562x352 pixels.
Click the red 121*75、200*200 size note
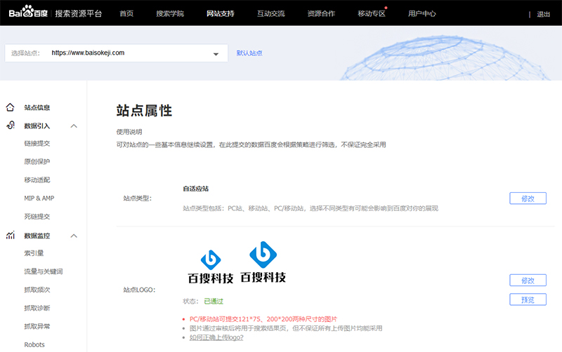263,319
